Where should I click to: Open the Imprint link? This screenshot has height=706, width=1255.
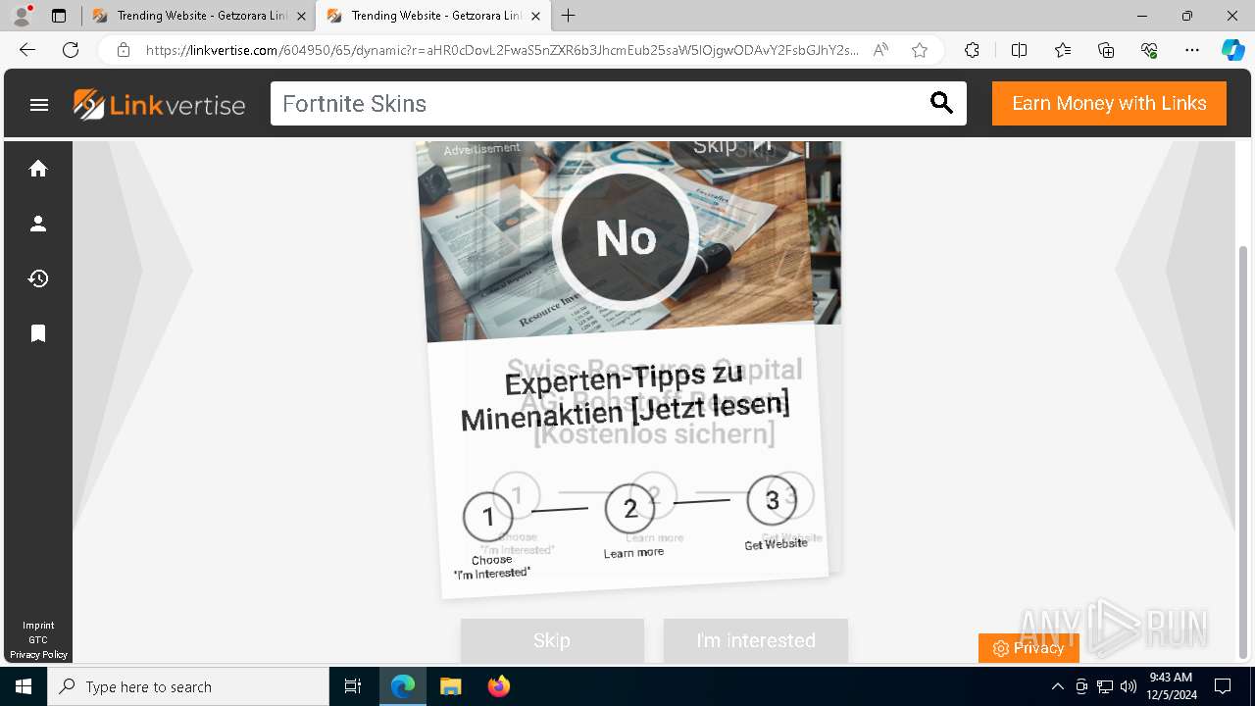(x=38, y=625)
